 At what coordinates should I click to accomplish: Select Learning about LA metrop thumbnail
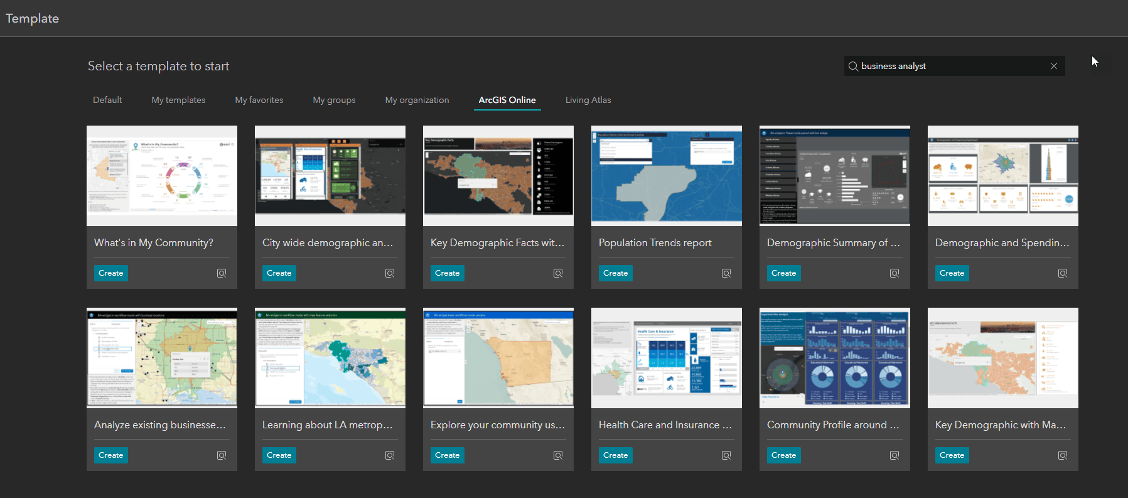pos(330,358)
